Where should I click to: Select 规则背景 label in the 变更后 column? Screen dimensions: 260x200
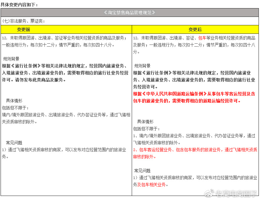(x=142, y=66)
